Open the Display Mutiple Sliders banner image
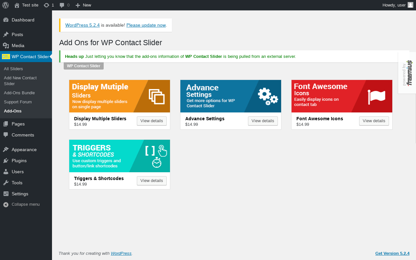Viewport: 416px width, 260px height. 120,96
